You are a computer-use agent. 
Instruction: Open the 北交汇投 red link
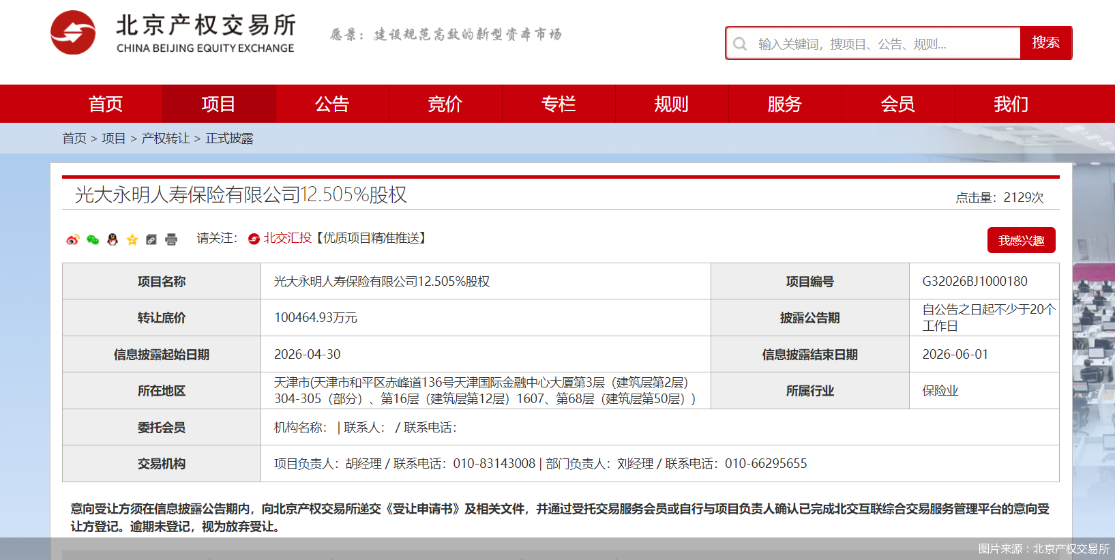[287, 238]
